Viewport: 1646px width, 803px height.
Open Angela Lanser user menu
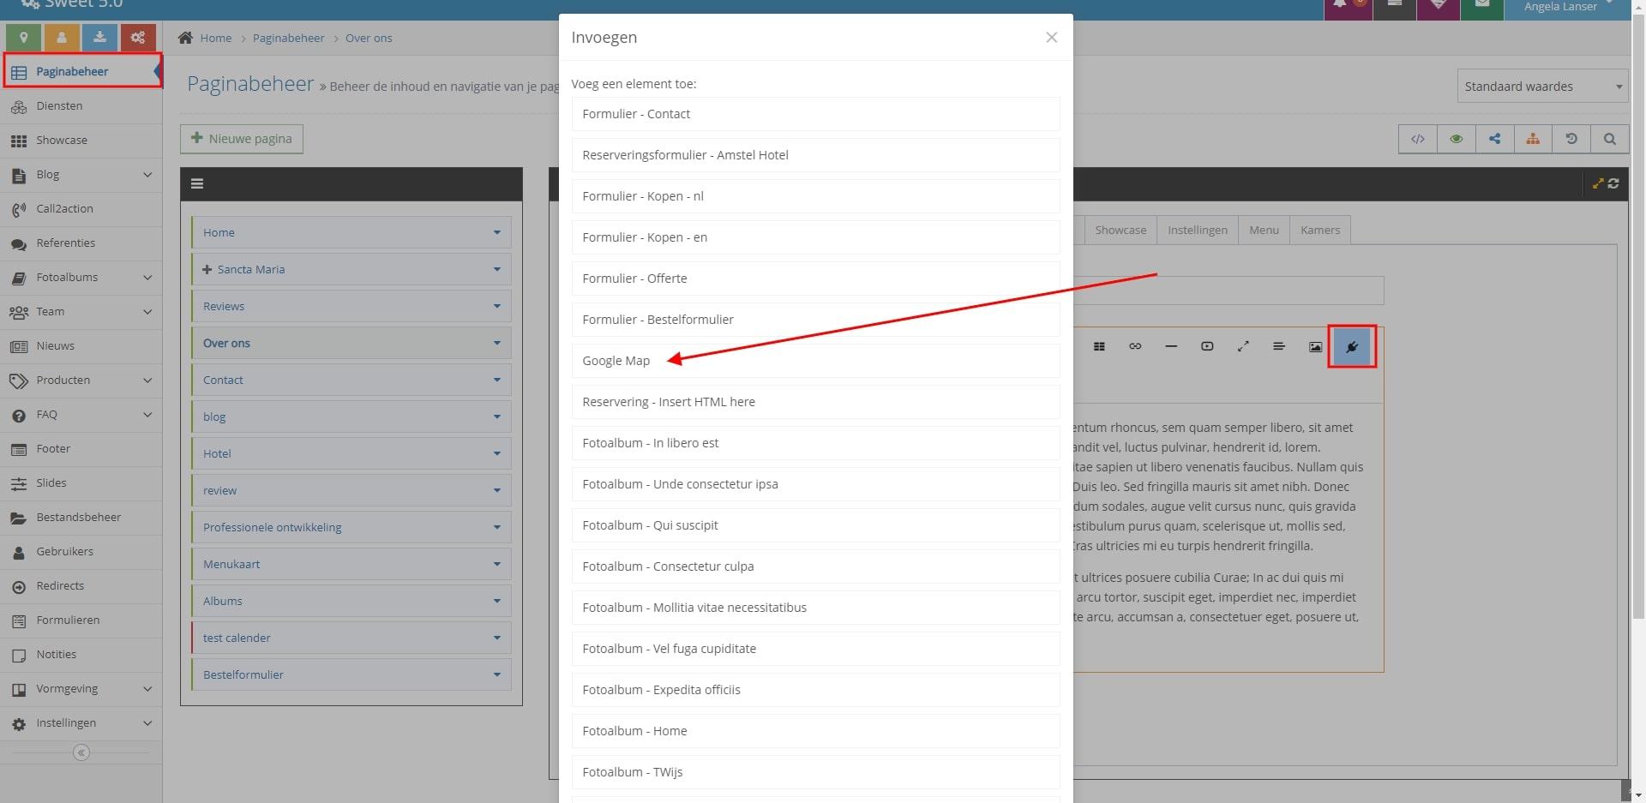click(1569, 7)
